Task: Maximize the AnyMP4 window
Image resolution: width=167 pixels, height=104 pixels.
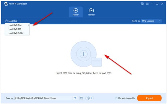Action: click(x=157, y=4)
